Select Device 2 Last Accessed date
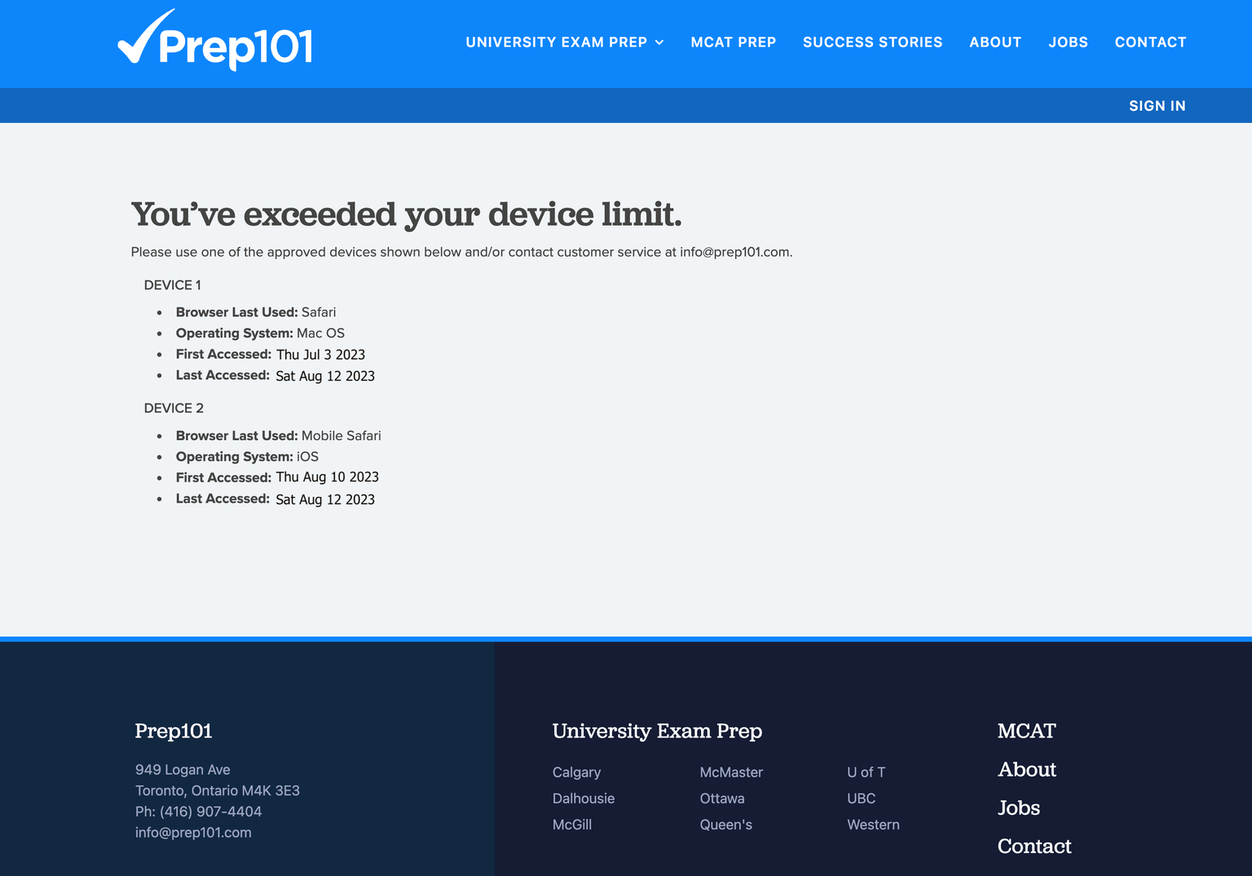 [325, 500]
